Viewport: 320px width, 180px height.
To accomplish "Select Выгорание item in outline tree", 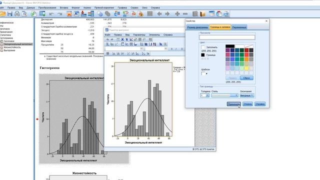I will (9, 50).
